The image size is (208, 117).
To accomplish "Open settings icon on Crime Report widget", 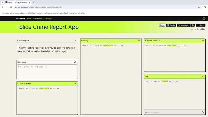I will click(x=75, y=41).
